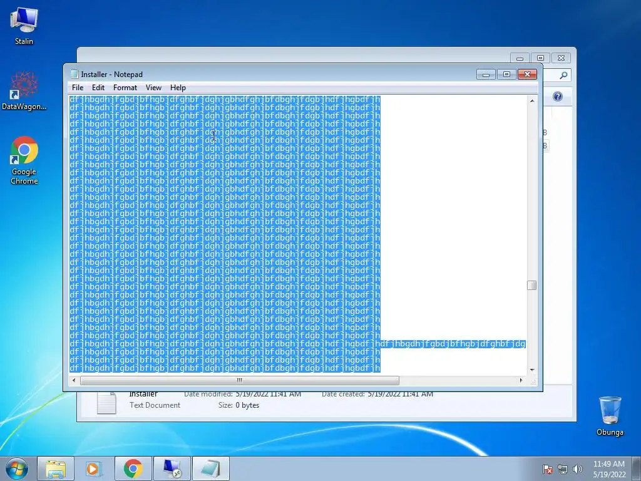Open the Edit menu in Notepad

[x=98, y=88]
